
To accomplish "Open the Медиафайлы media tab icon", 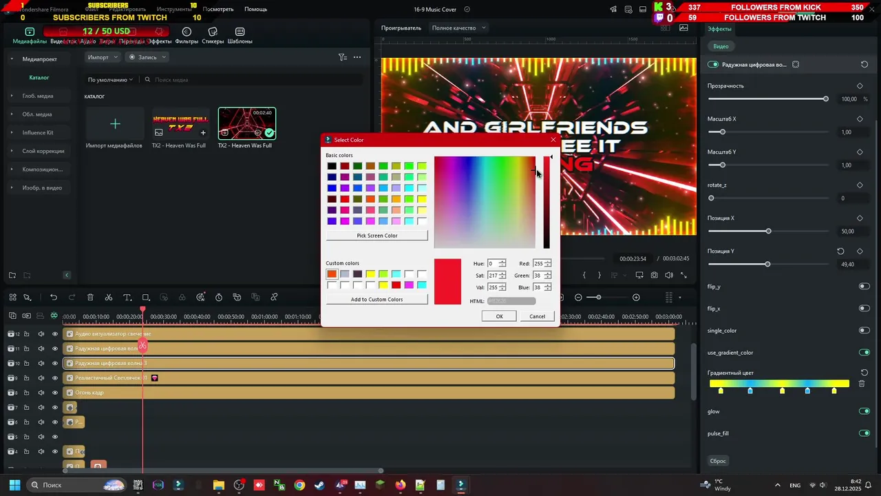I will click(x=30, y=32).
